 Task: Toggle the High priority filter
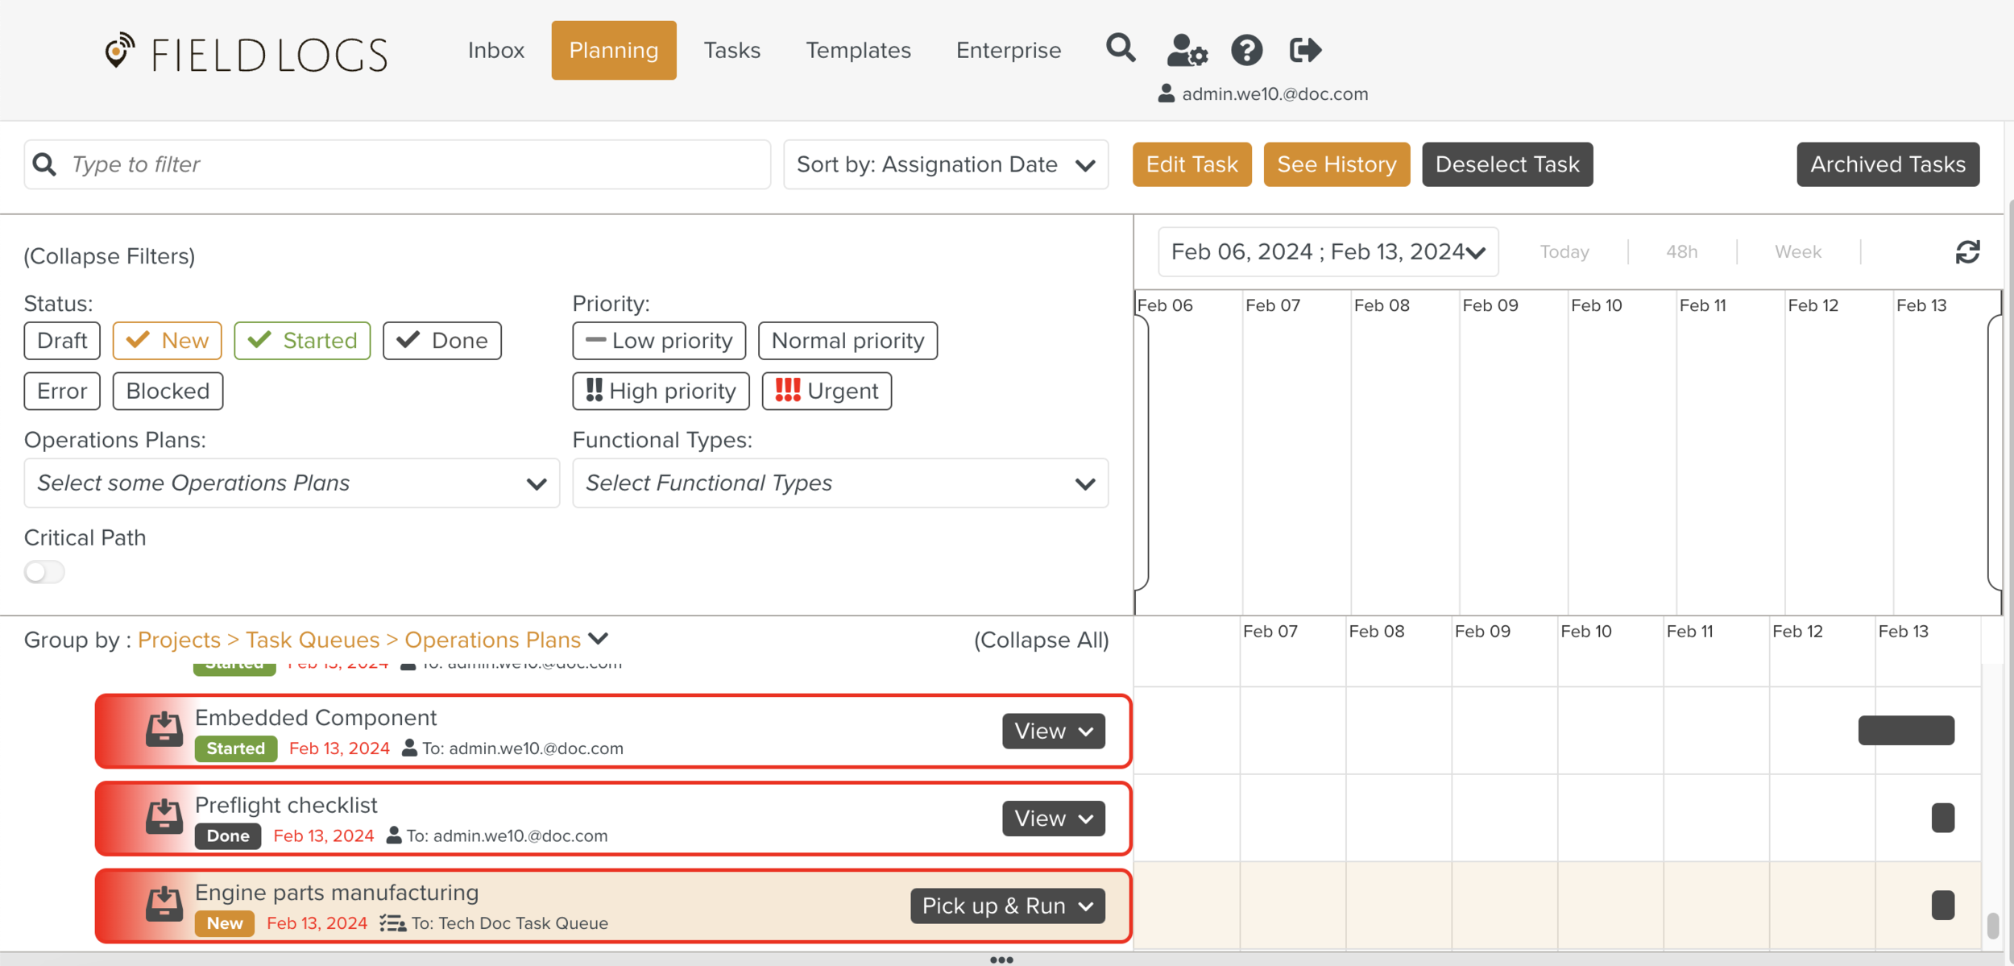661,391
